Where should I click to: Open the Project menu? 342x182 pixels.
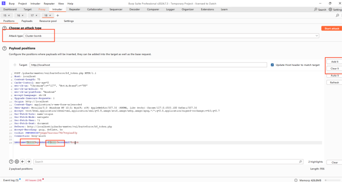[x=22, y=3]
